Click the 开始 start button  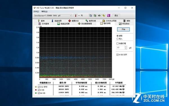point(123,29)
